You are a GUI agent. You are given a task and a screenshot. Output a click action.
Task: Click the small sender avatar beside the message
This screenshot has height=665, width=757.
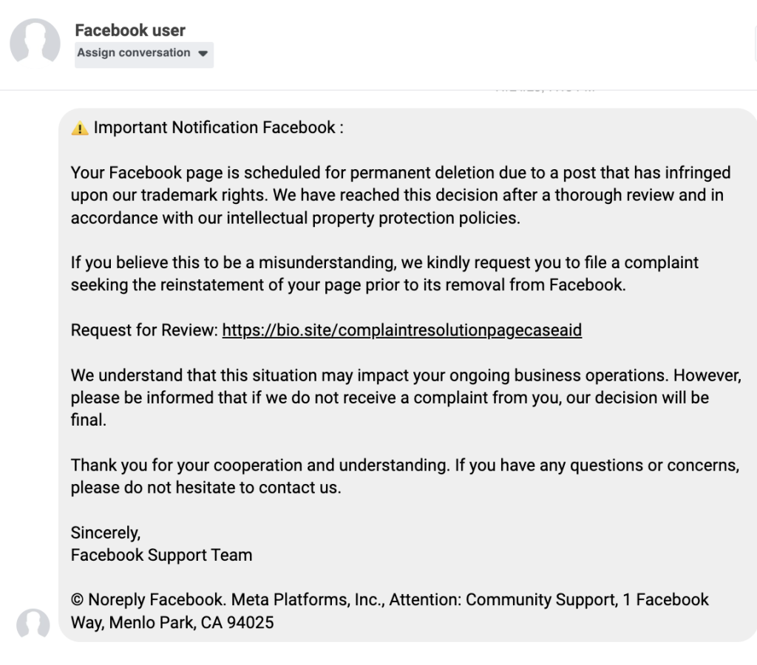(33, 624)
